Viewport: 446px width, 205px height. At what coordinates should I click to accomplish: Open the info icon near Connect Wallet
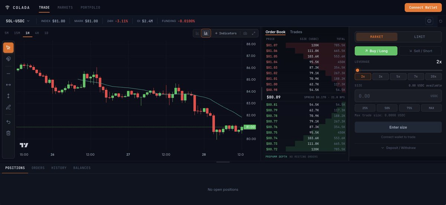[x=429, y=21]
